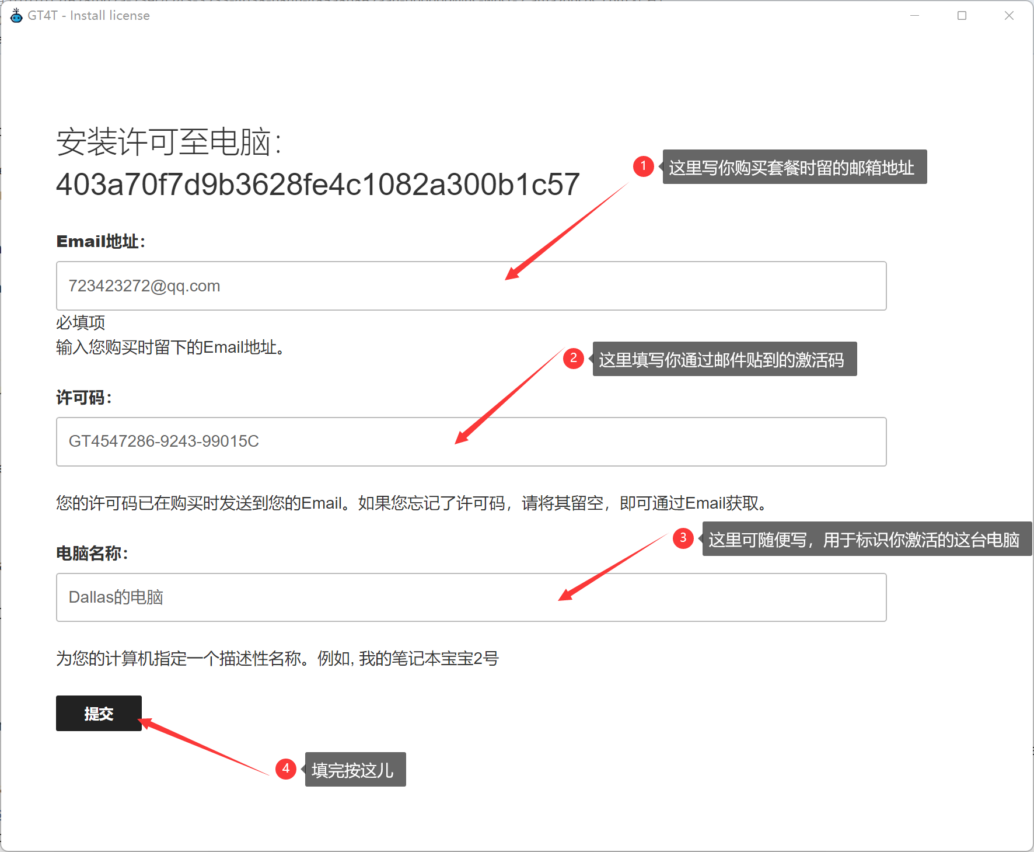Click the callout about identifying this computer
Image resolution: width=1034 pixels, height=852 pixels.
point(867,539)
